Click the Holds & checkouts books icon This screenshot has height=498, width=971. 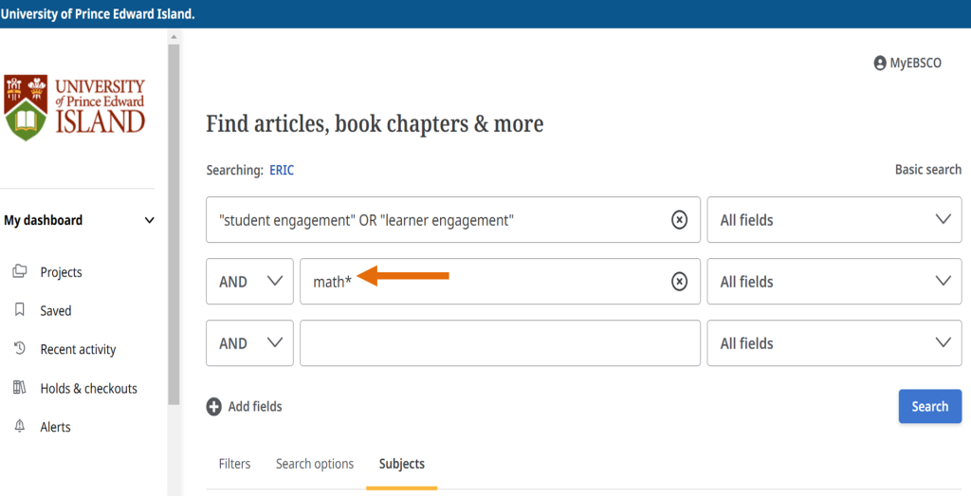click(19, 388)
